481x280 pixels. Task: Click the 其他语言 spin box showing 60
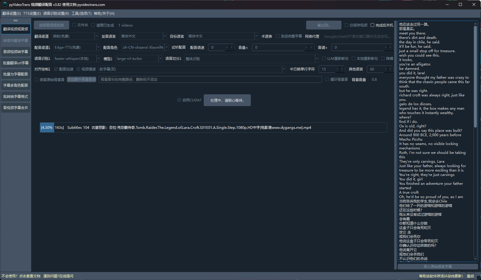pos(380,69)
